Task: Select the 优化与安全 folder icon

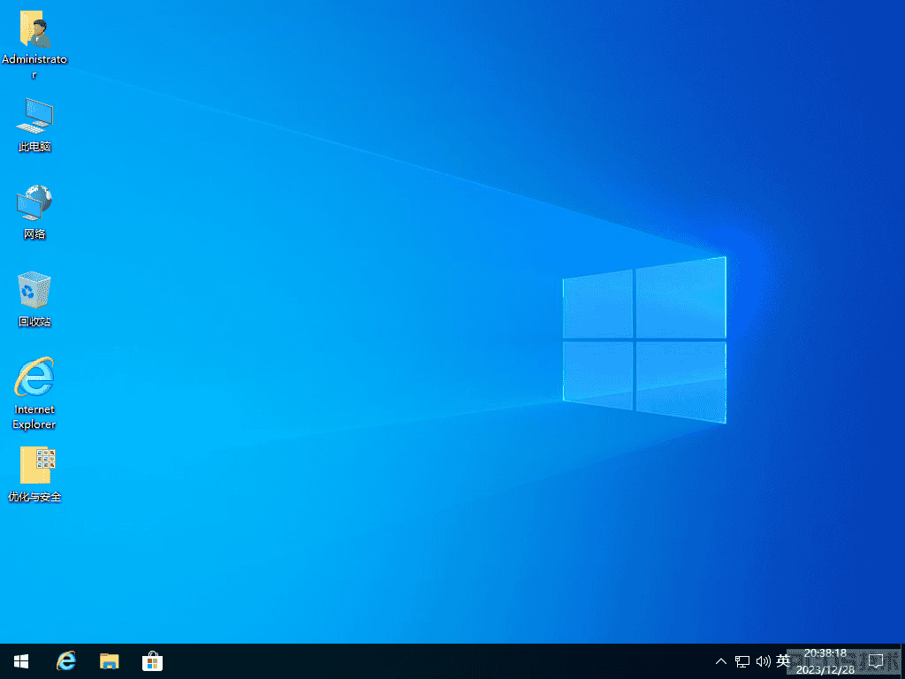Action: 34,474
